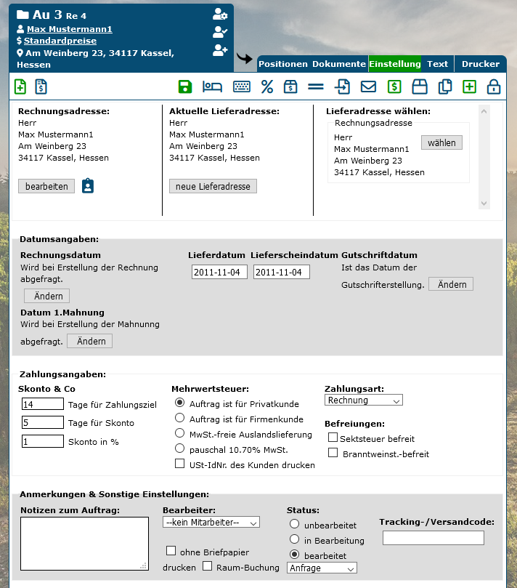Set status to 'in Bearbeitung'
This screenshot has width=517, height=588.
(x=294, y=539)
